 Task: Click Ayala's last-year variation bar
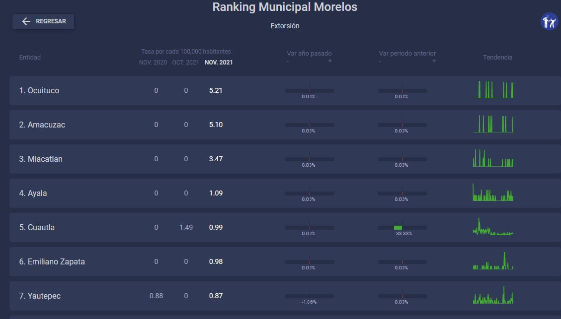pos(310,193)
